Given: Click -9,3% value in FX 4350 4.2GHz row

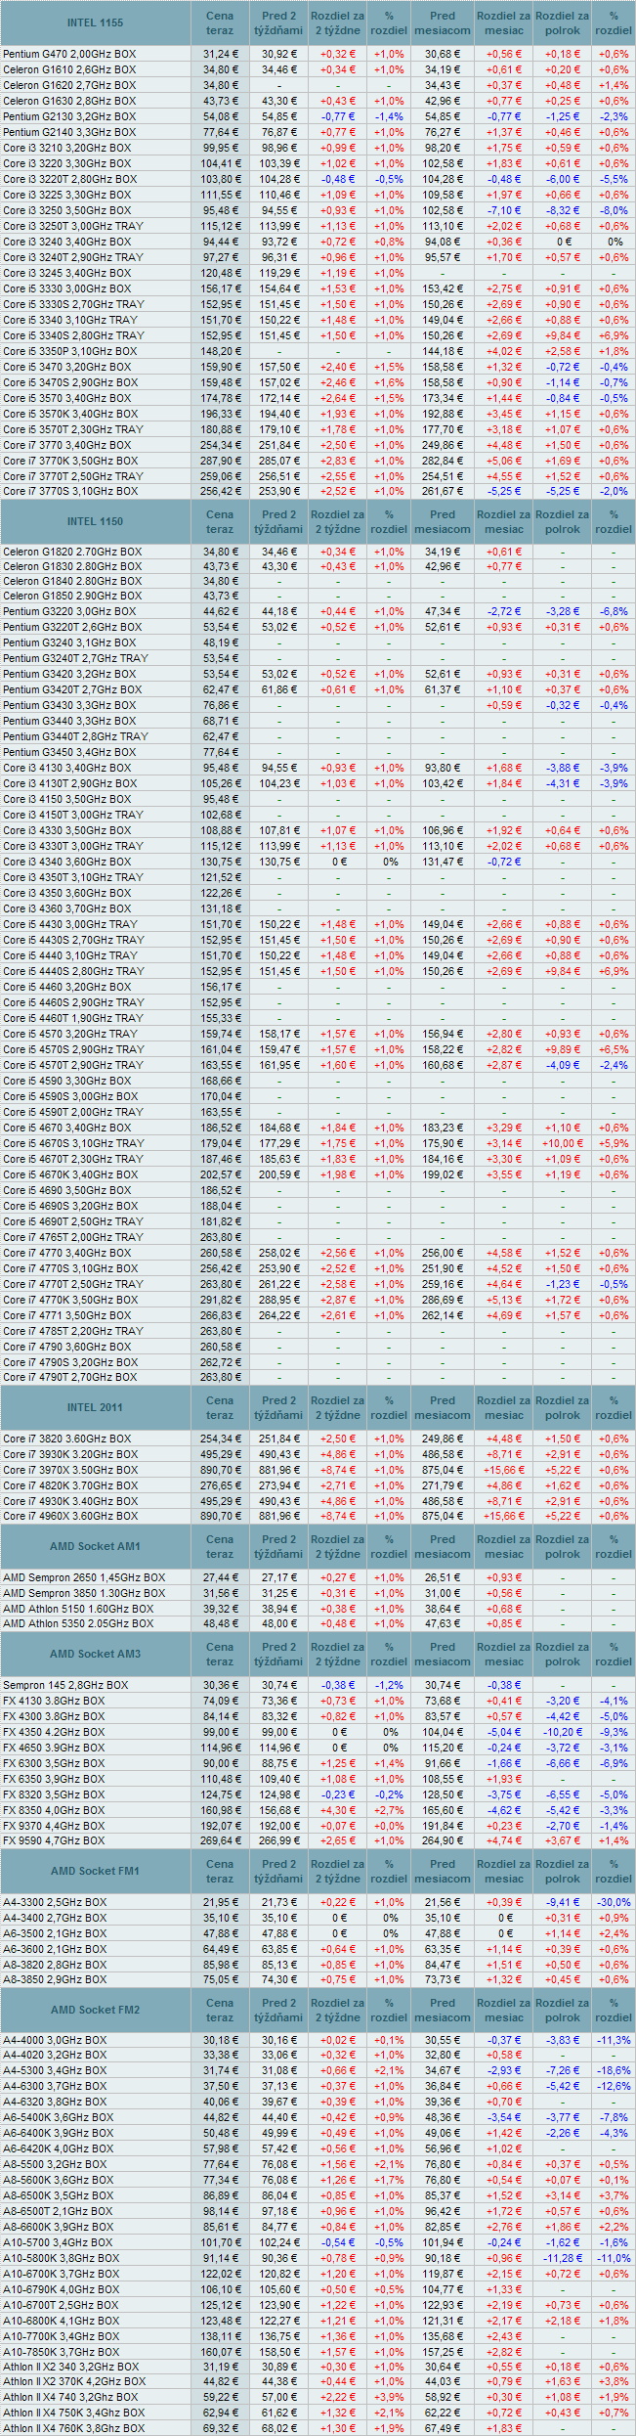Looking at the screenshot, I should (x=614, y=1732).
